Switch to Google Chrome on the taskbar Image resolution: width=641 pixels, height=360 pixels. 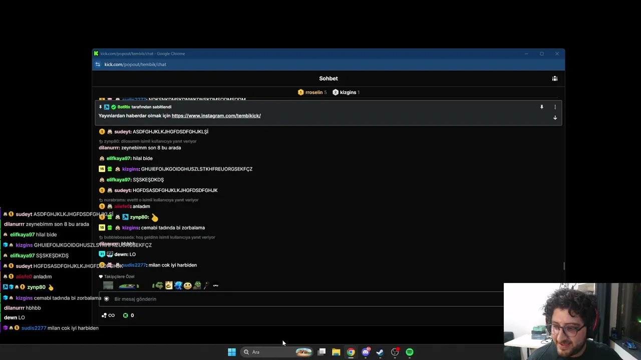(x=351, y=352)
